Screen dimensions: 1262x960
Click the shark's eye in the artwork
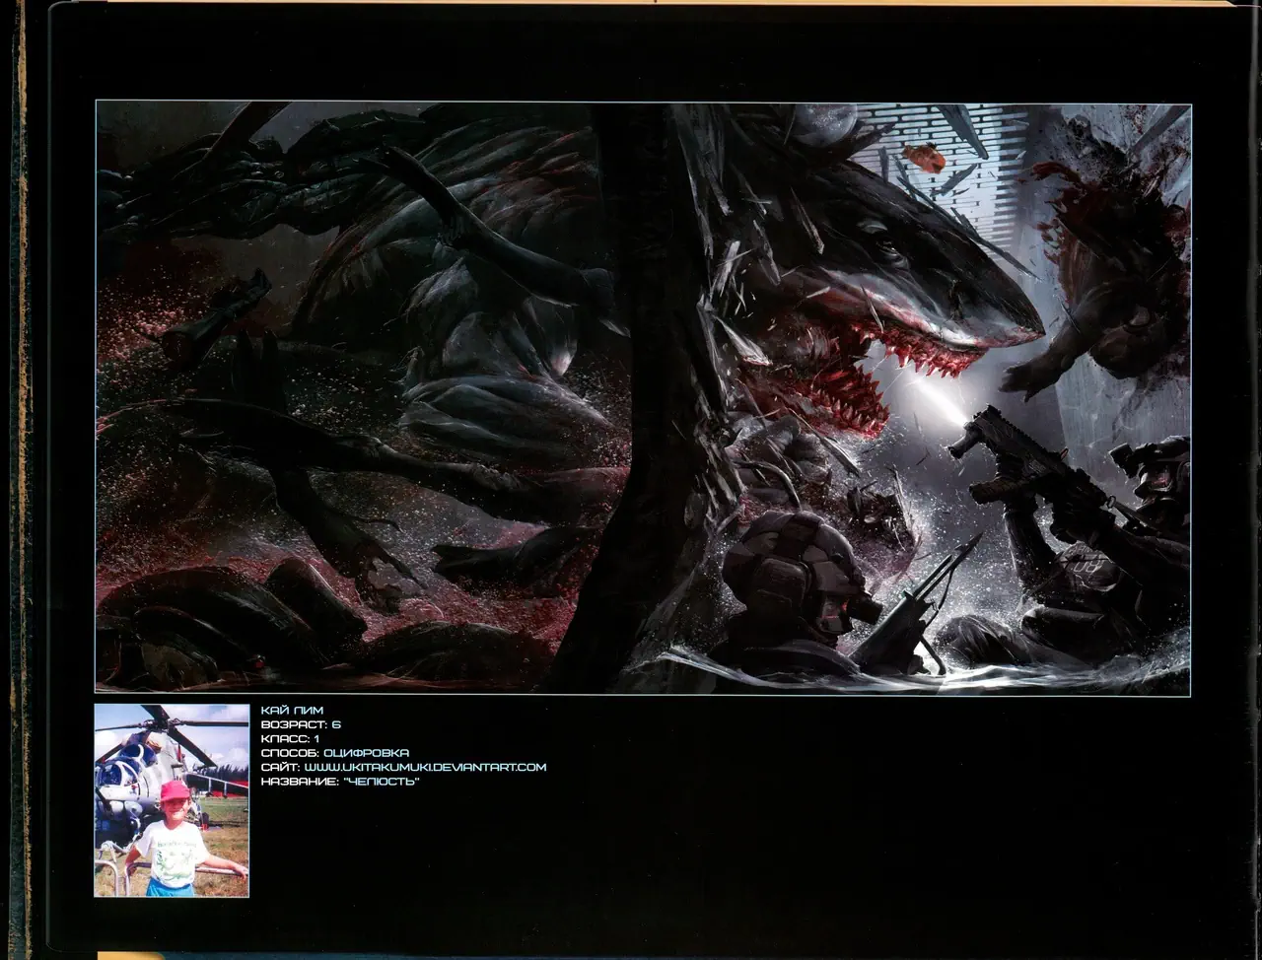pos(890,252)
